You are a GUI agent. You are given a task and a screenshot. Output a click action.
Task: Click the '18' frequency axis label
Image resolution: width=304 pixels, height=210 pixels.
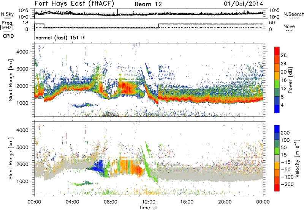pos(25,23)
